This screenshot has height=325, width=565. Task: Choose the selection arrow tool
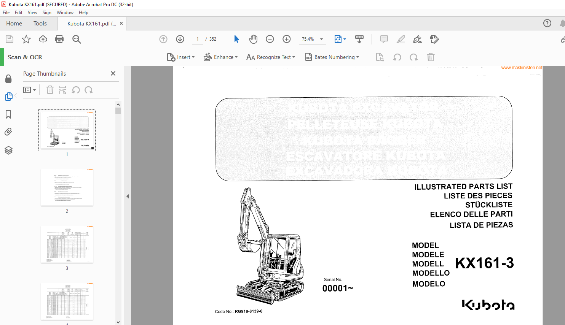(x=236, y=39)
